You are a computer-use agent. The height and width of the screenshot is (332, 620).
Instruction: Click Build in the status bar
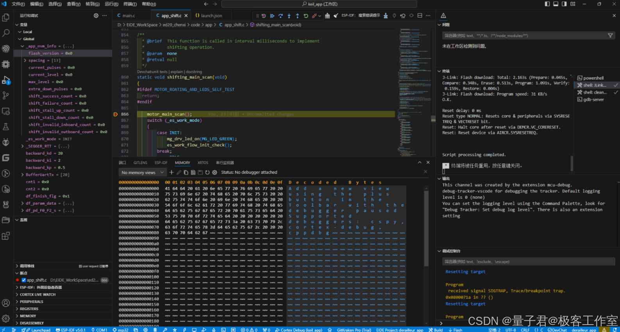435,330
